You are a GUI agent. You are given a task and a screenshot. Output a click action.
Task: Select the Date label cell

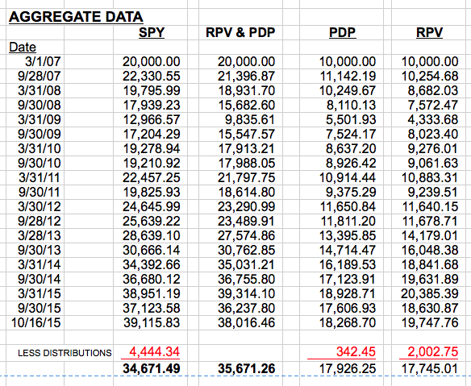23,47
